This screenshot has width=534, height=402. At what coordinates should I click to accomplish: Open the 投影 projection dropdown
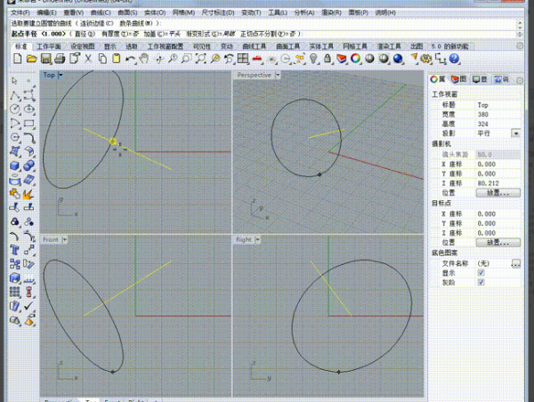tap(515, 133)
